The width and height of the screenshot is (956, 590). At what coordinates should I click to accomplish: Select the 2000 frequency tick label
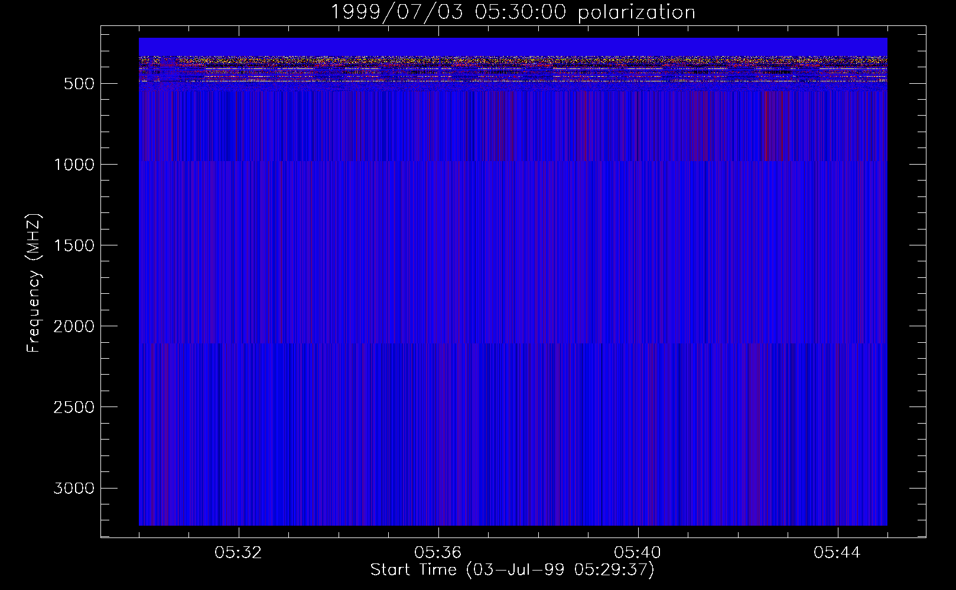[74, 326]
